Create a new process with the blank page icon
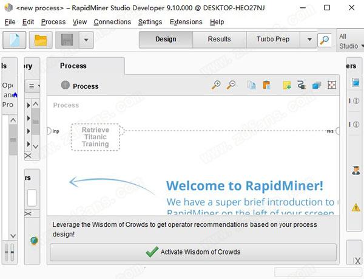Screen dimensions: 364x279 pyautogui.click(x=15, y=40)
